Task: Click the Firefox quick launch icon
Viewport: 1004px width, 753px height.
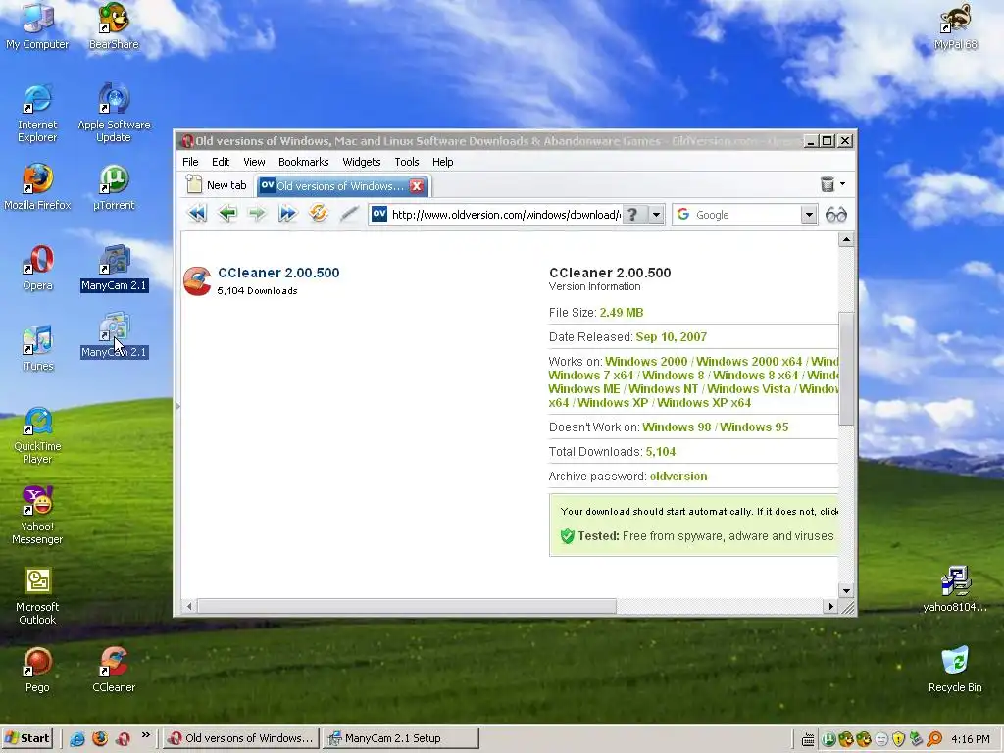Action: click(100, 739)
